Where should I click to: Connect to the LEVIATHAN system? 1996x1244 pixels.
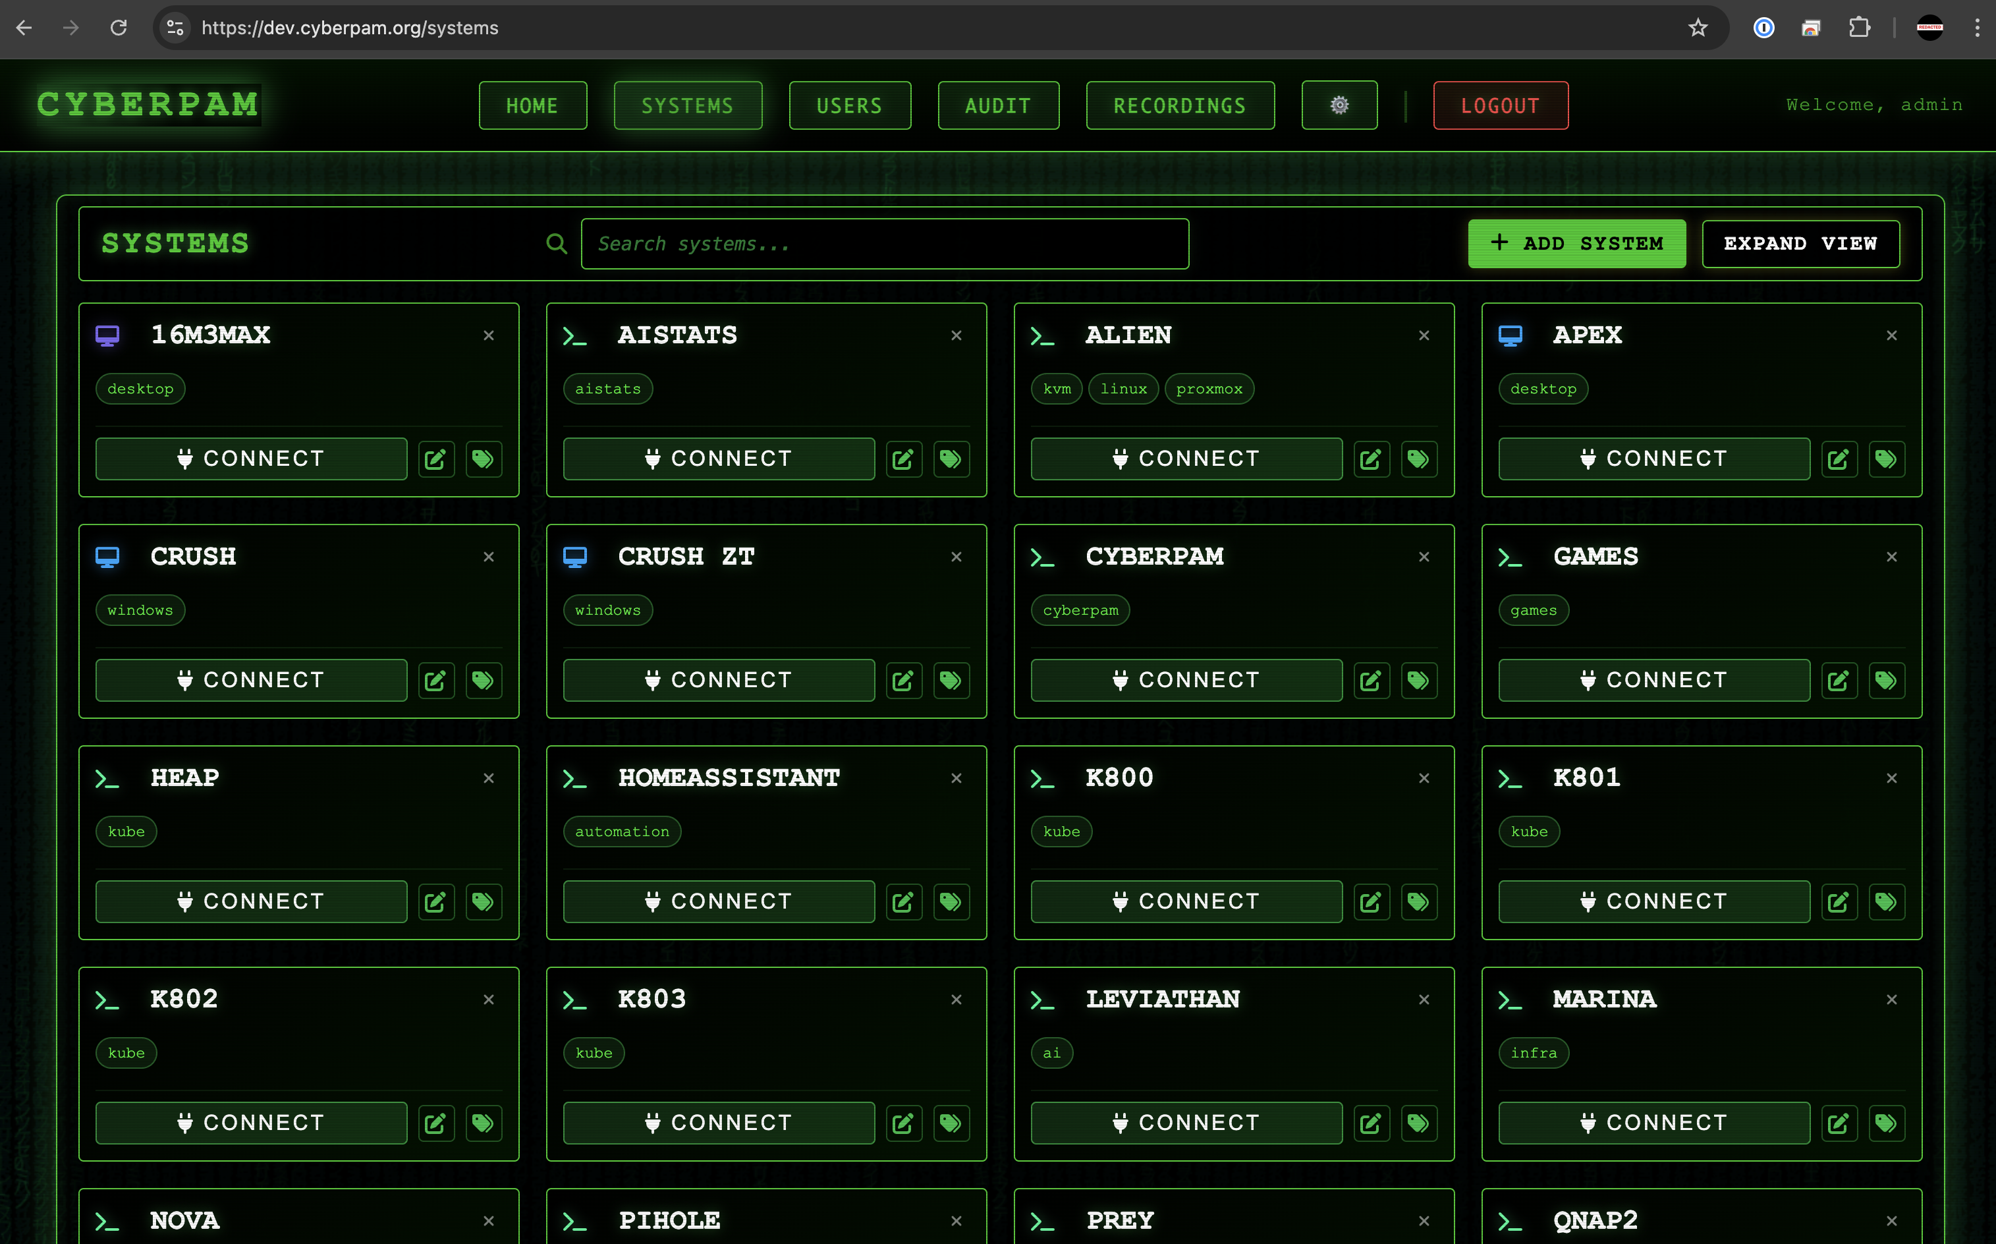(x=1186, y=1123)
